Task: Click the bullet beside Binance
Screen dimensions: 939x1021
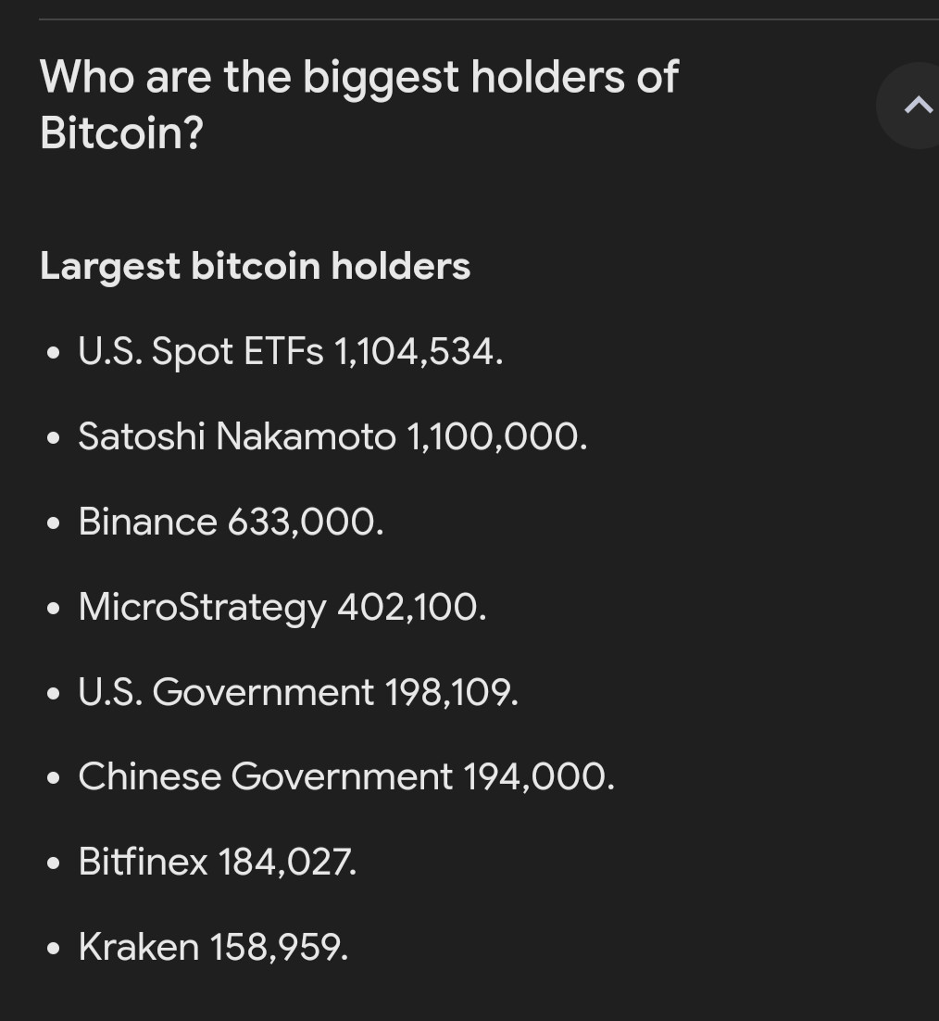Action: pos(54,523)
